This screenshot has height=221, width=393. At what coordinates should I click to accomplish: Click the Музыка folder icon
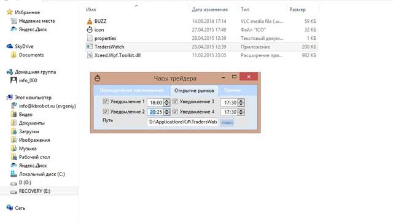point(14,149)
